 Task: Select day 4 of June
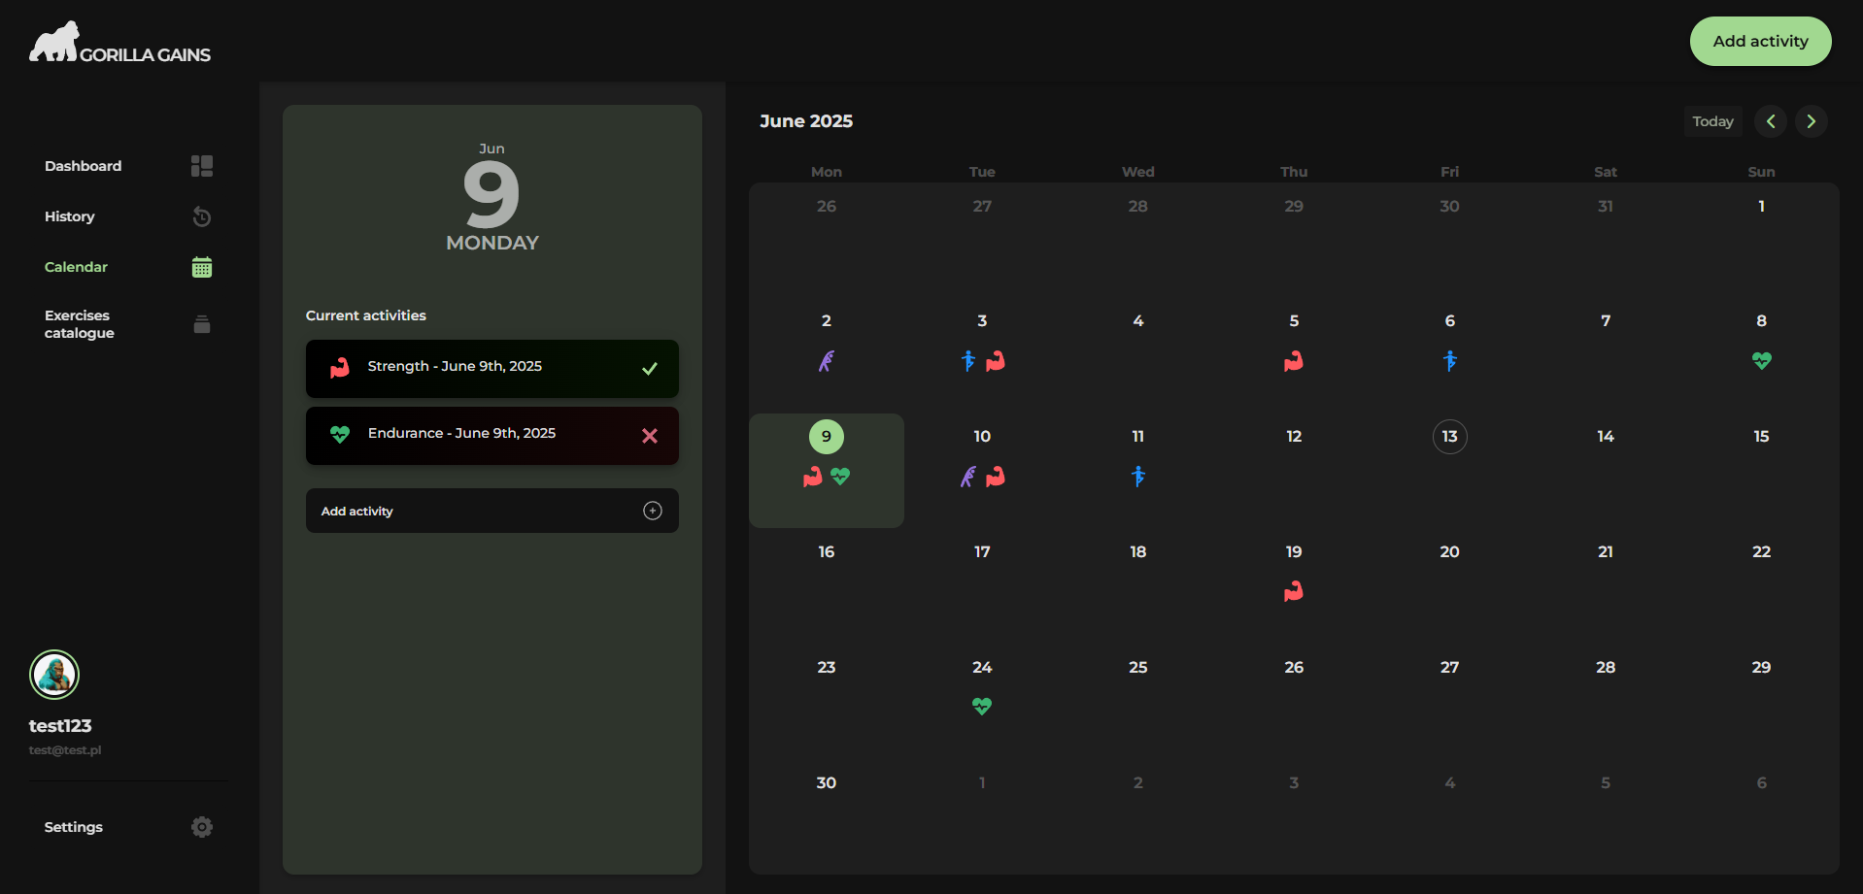point(1138,321)
